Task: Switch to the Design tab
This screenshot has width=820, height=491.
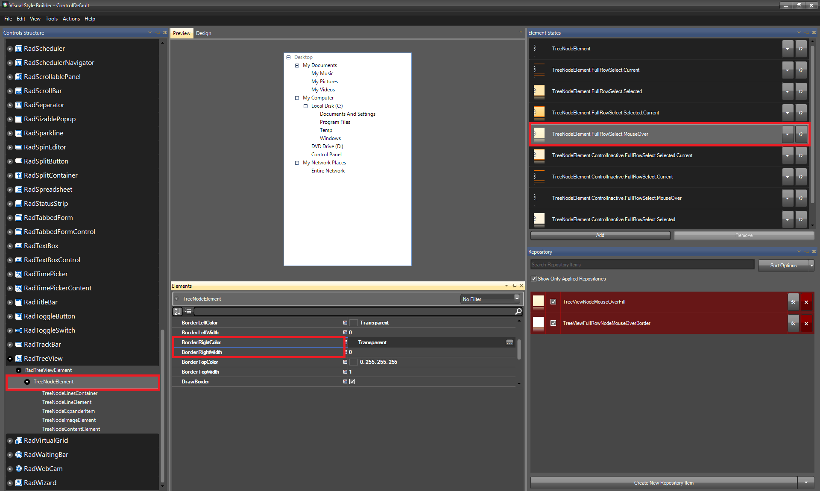Action: [x=203, y=33]
